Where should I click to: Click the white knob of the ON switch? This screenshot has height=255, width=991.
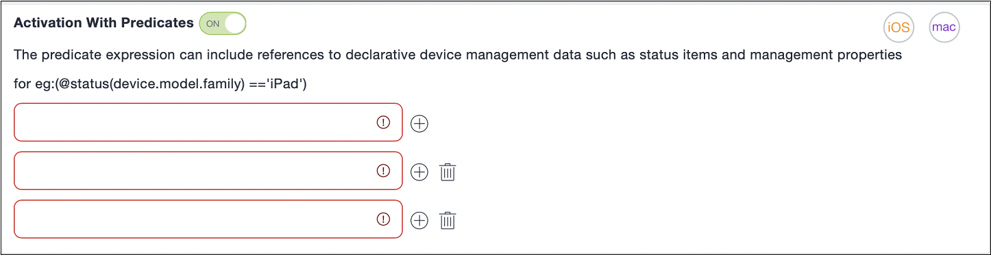(x=234, y=23)
